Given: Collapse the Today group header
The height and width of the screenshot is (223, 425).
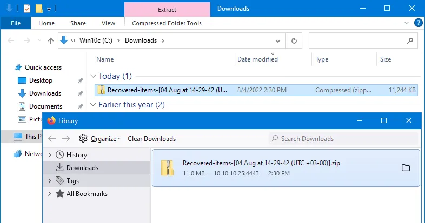Looking at the screenshot, I should pos(94,76).
